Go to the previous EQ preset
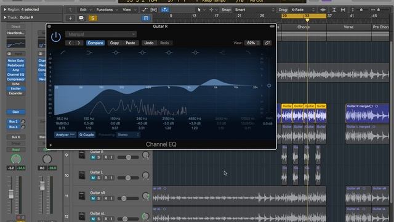Viewport: 394px width, 222px height. (x=70, y=43)
